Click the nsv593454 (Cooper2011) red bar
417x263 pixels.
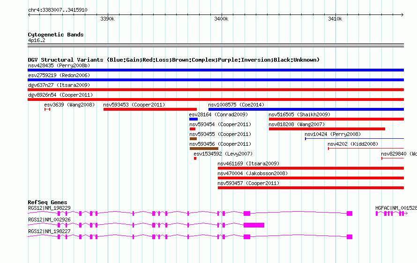193,129
